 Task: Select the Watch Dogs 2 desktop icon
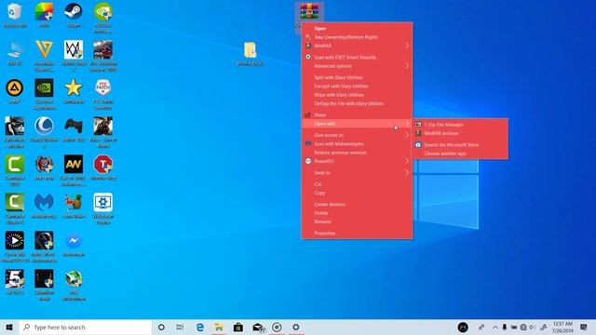click(x=74, y=56)
